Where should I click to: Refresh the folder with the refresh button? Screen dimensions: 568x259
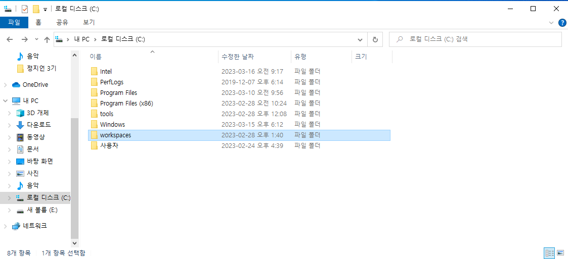click(375, 39)
